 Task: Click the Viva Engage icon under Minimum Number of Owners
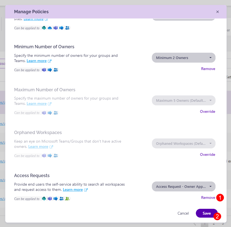pyautogui.click(x=50, y=70)
